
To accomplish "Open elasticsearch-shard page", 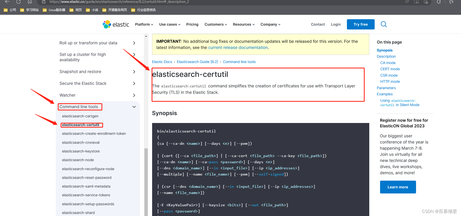I will click(x=78, y=213).
